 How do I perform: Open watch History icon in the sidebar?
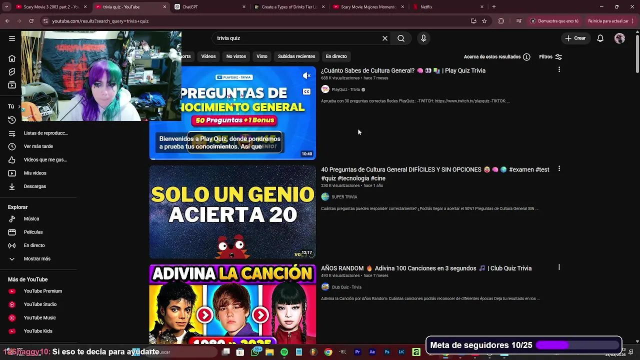[x=12, y=120]
